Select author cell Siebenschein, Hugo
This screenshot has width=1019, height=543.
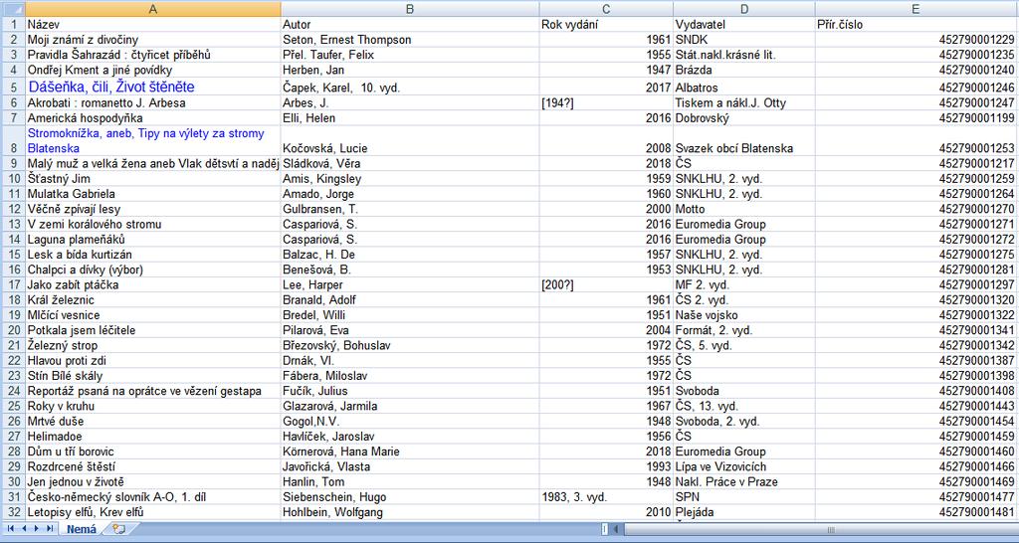[x=410, y=497]
